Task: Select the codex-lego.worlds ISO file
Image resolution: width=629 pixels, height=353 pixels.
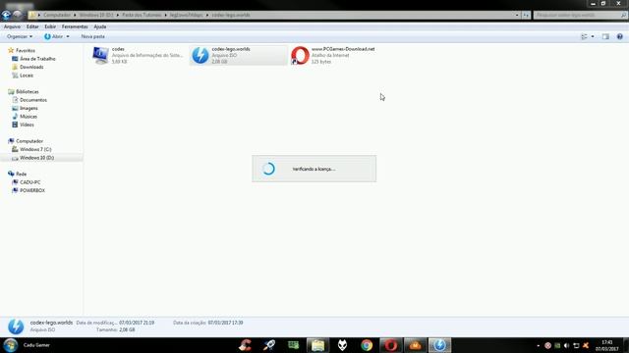Action: tap(238, 55)
